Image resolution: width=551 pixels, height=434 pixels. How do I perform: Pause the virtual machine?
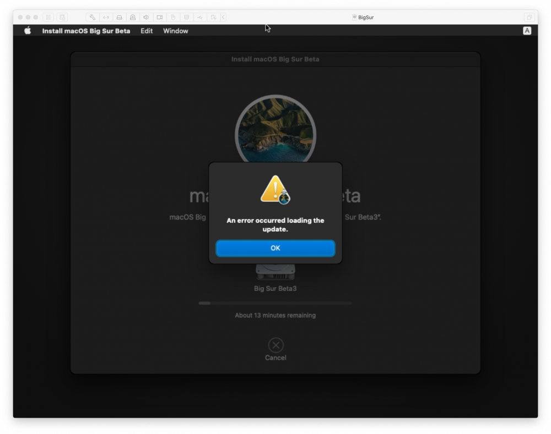48,17
